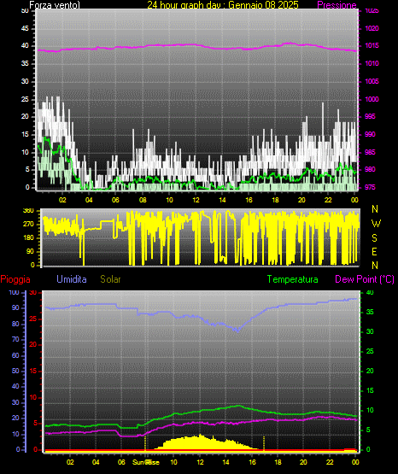Image resolution: width=398 pixels, height=474 pixels.
Task: Click blue humidity axis value 60
Action: [15, 355]
